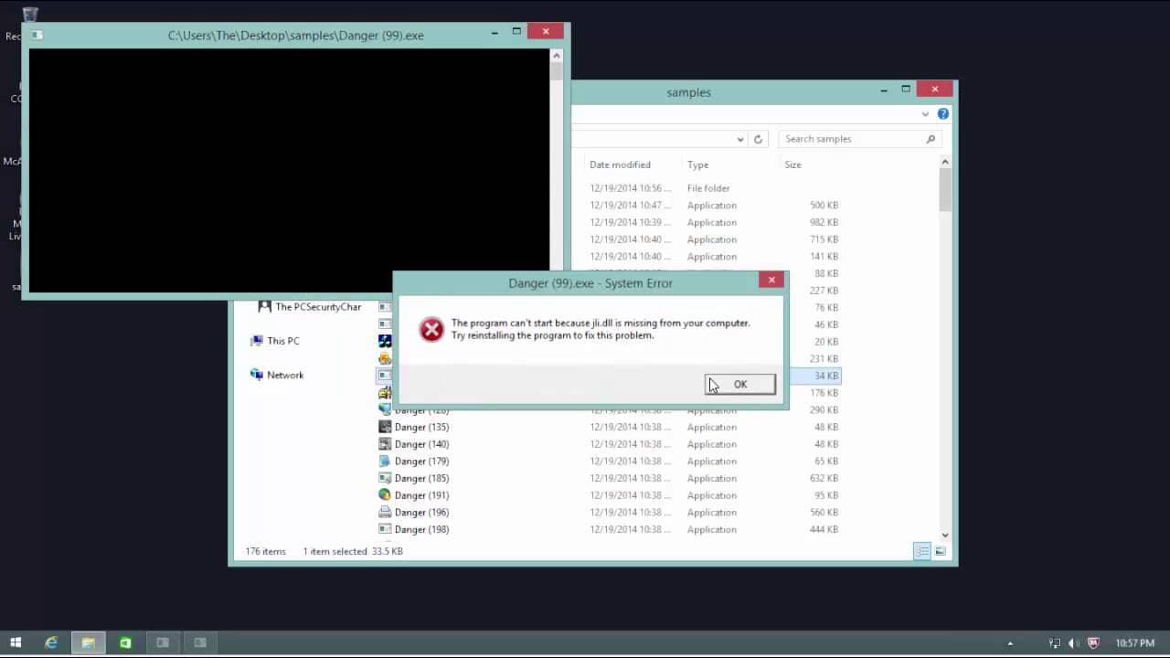The image size is (1170, 658).
Task: Click the Danger (185) file icon
Action: pos(385,478)
